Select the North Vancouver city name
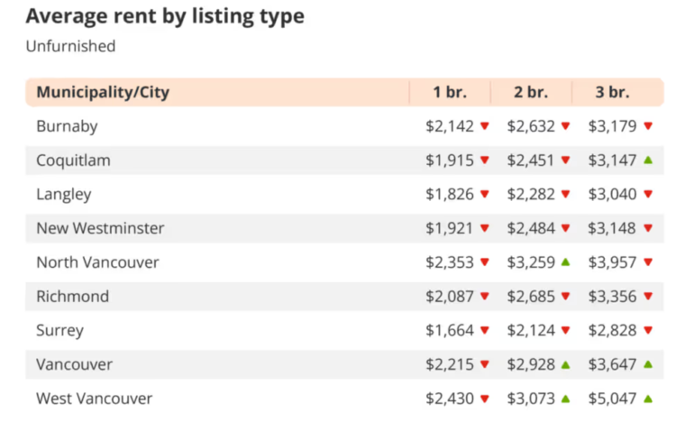The height and width of the screenshot is (422, 685). tap(97, 262)
